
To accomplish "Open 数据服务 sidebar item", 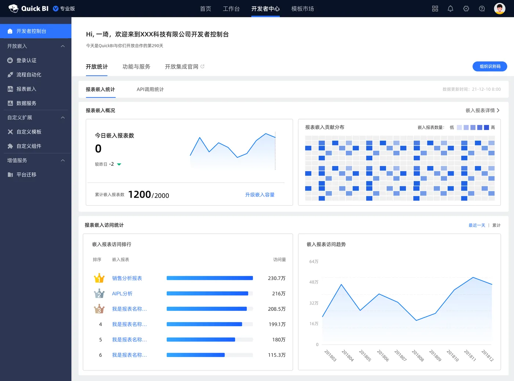I will click(x=36, y=103).
